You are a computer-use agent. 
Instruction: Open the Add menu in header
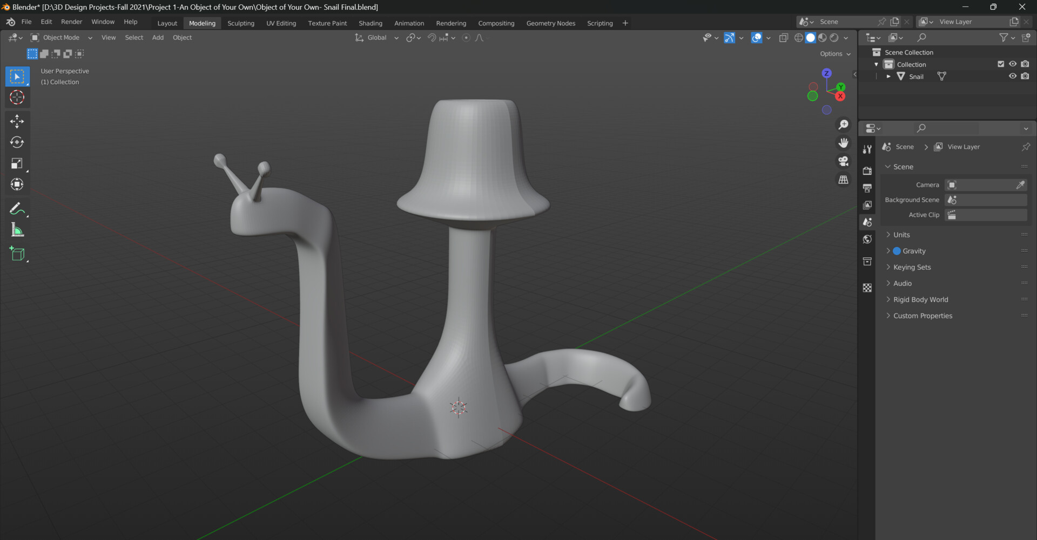(x=158, y=38)
